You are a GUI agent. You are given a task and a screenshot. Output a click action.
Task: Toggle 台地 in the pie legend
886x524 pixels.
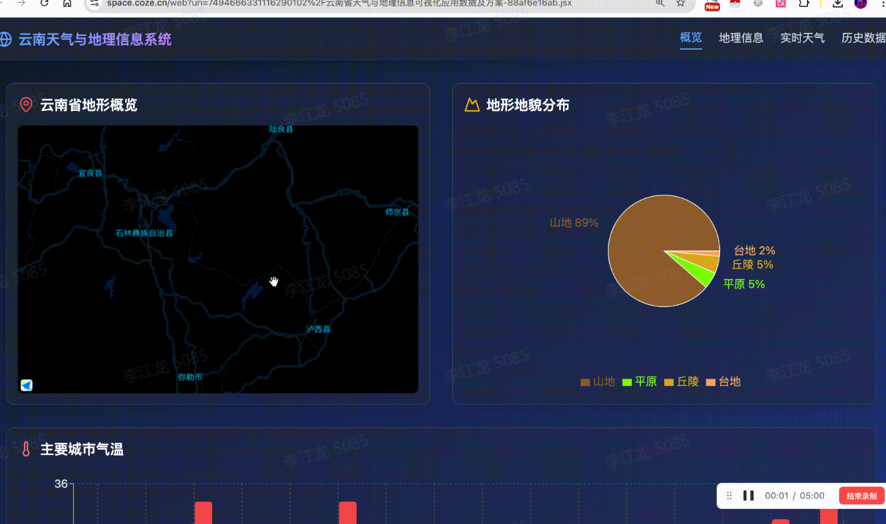coord(723,381)
